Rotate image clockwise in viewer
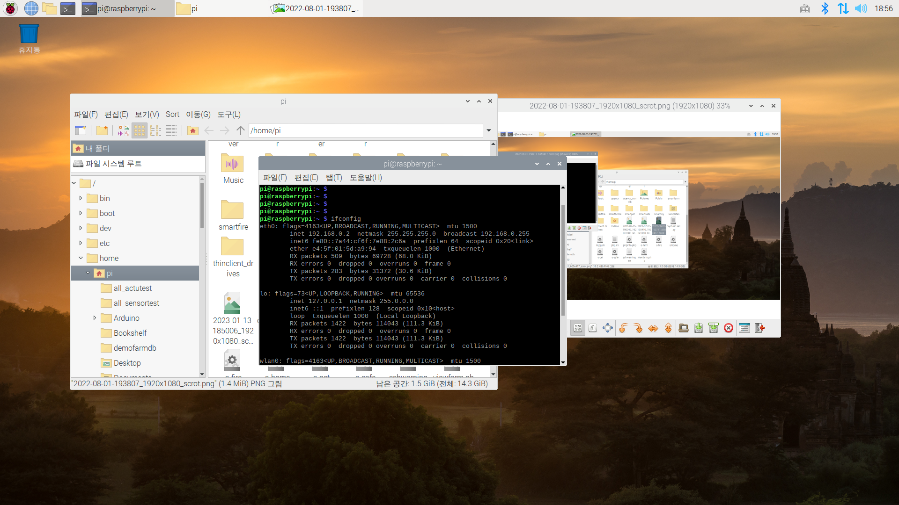 click(638, 328)
